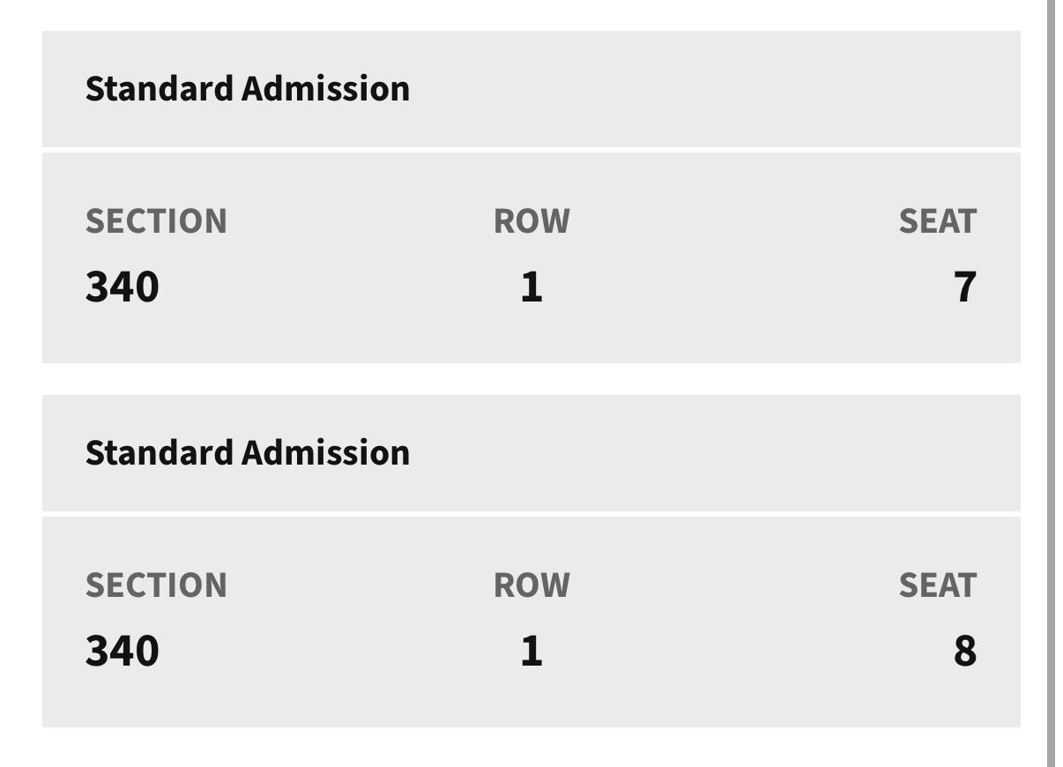This screenshot has height=767, width=1063.
Task: Click white gap between the two tickets
Action: point(531,379)
